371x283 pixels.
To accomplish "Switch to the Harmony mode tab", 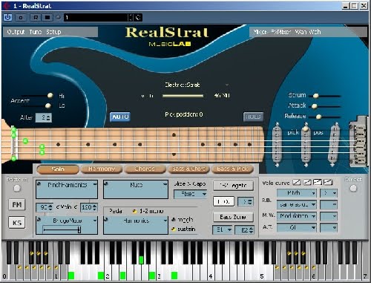I will (x=102, y=169).
